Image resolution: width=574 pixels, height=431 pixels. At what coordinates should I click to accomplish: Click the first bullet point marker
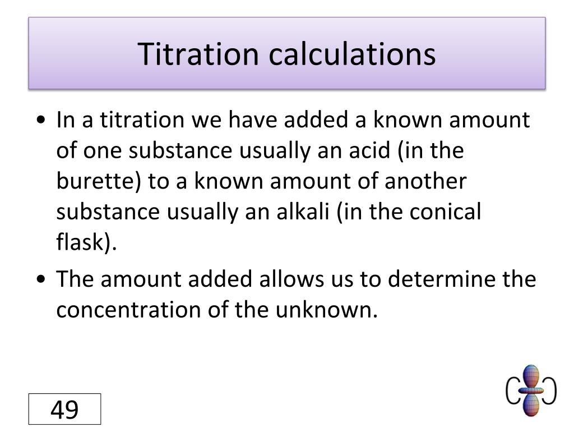pyautogui.click(x=41, y=120)
